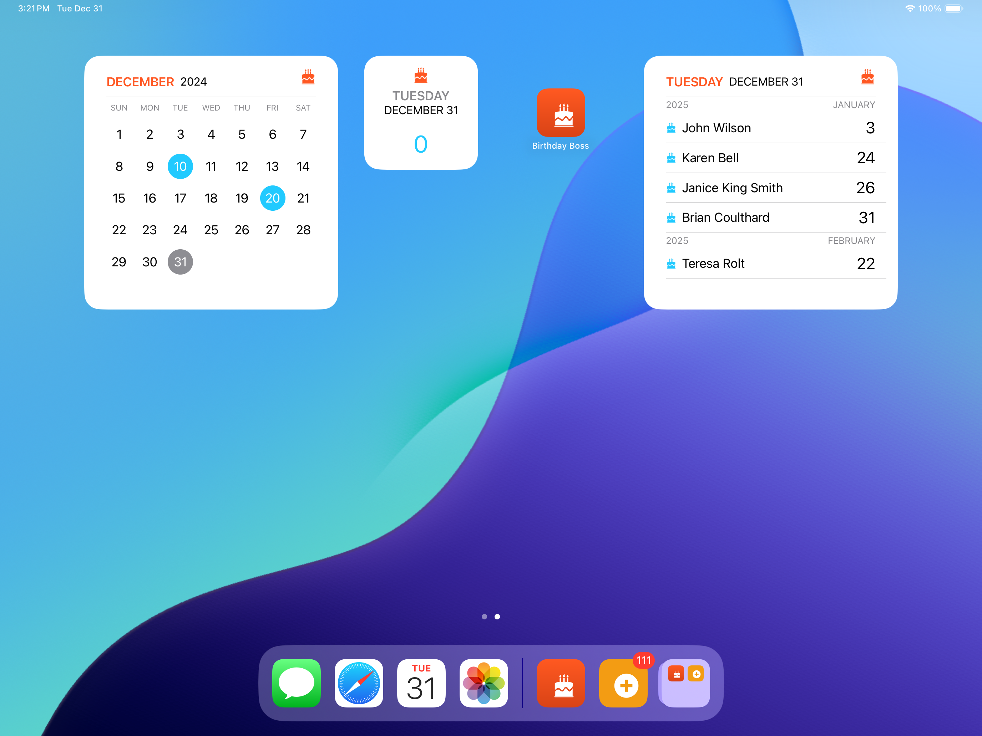Open the Birthday Boss app on home screen
Image resolution: width=982 pixels, height=736 pixels.
point(561,113)
